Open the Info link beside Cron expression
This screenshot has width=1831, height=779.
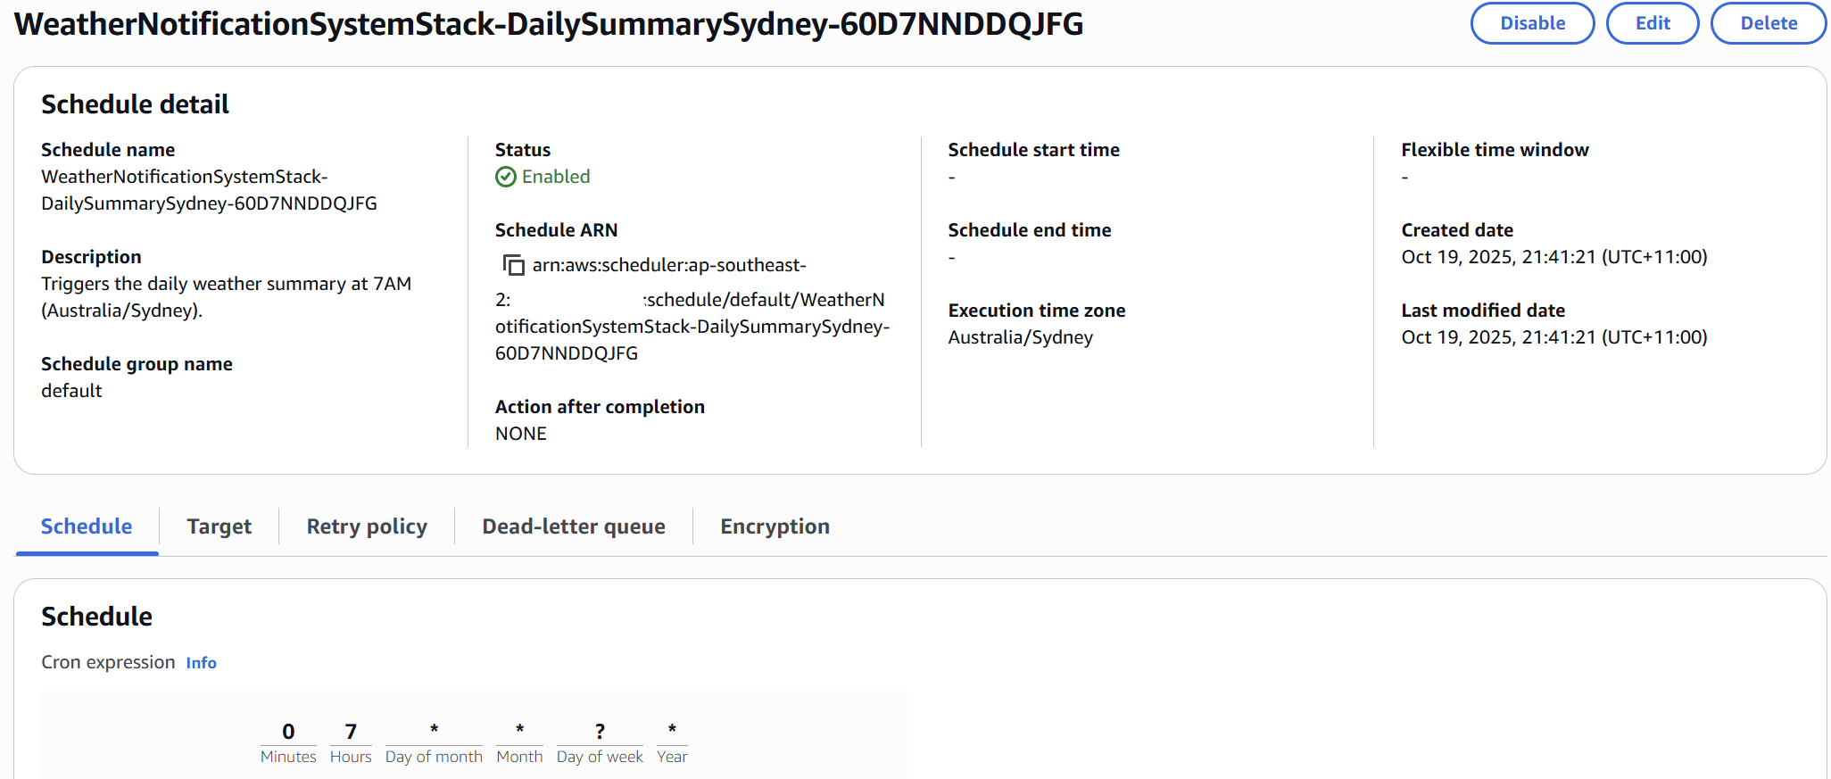coord(201,663)
